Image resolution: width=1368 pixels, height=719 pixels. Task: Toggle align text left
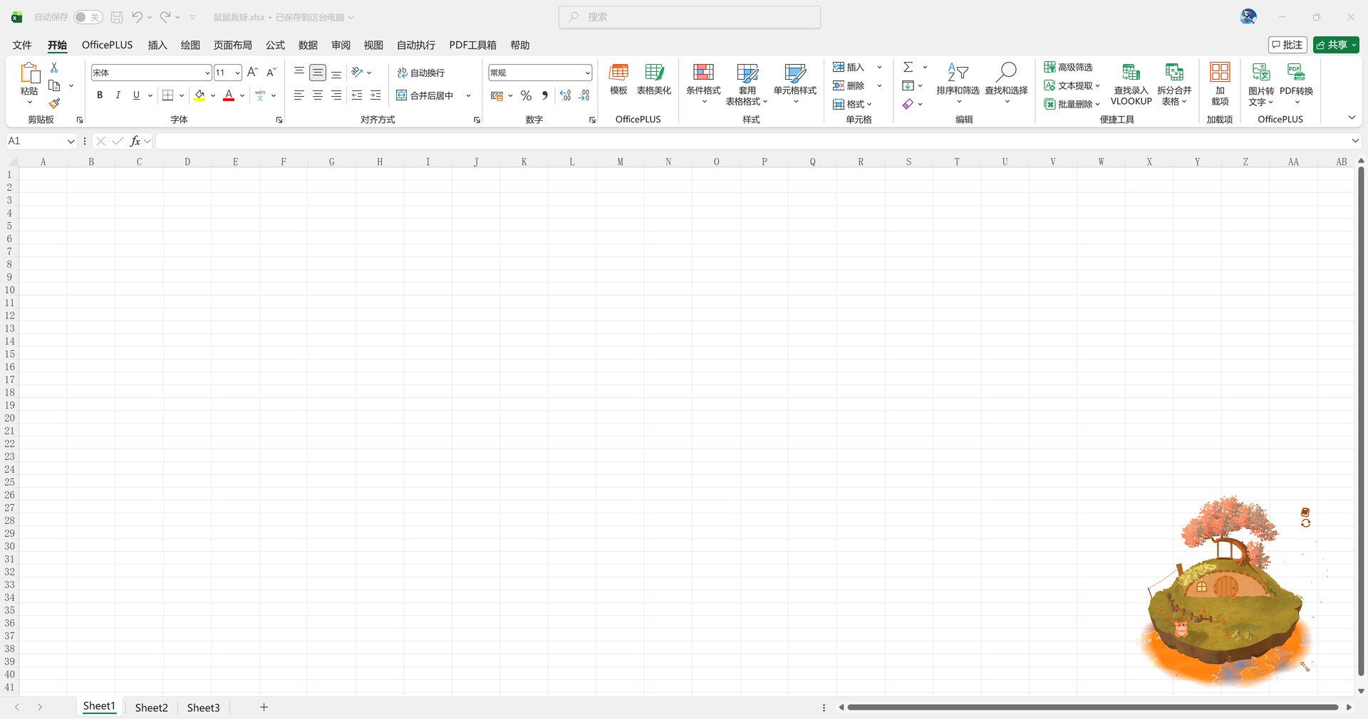coord(299,95)
